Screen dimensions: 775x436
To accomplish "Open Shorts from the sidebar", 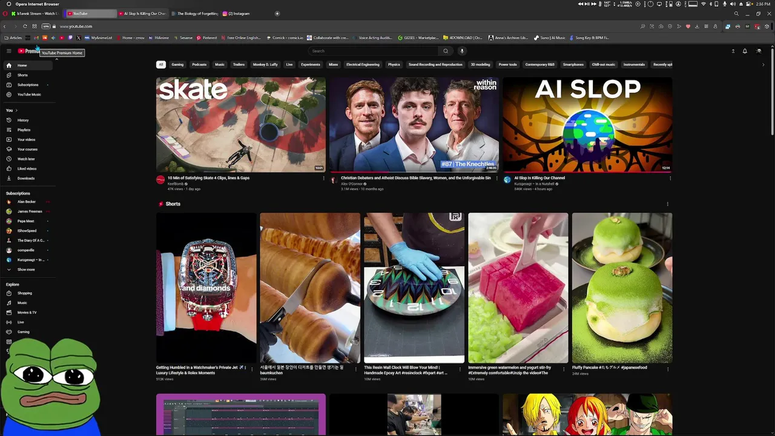I will (x=27, y=75).
